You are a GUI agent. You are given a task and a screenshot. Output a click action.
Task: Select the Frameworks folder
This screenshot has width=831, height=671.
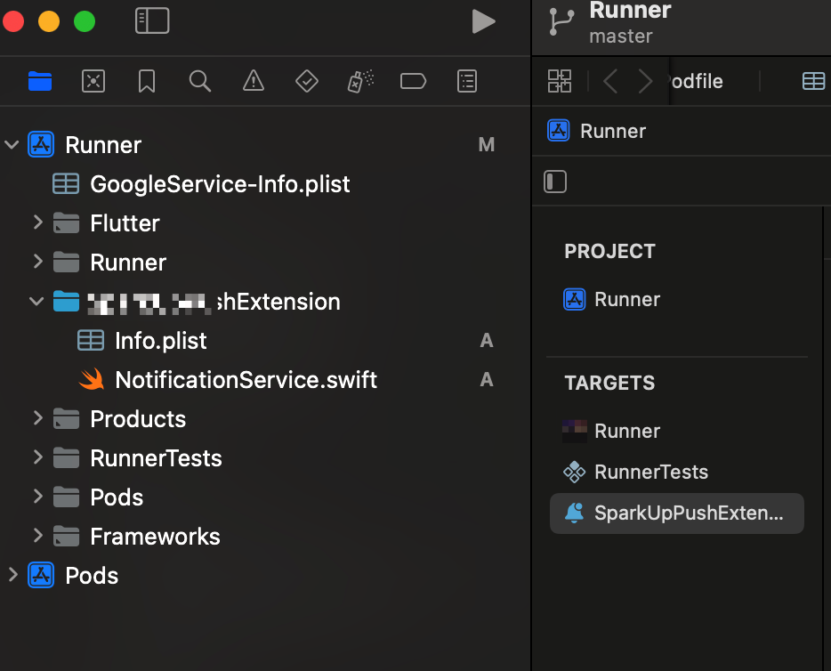tap(156, 537)
